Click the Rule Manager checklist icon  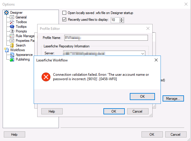click(x=12, y=36)
